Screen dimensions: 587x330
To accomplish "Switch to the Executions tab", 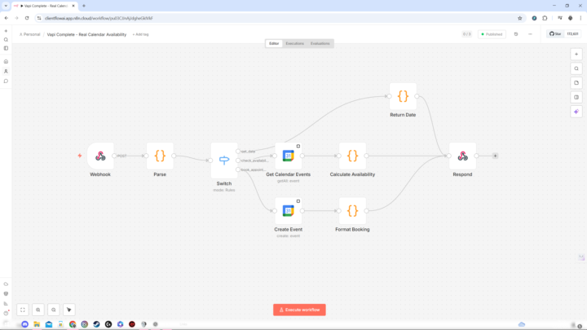I will [294, 43].
